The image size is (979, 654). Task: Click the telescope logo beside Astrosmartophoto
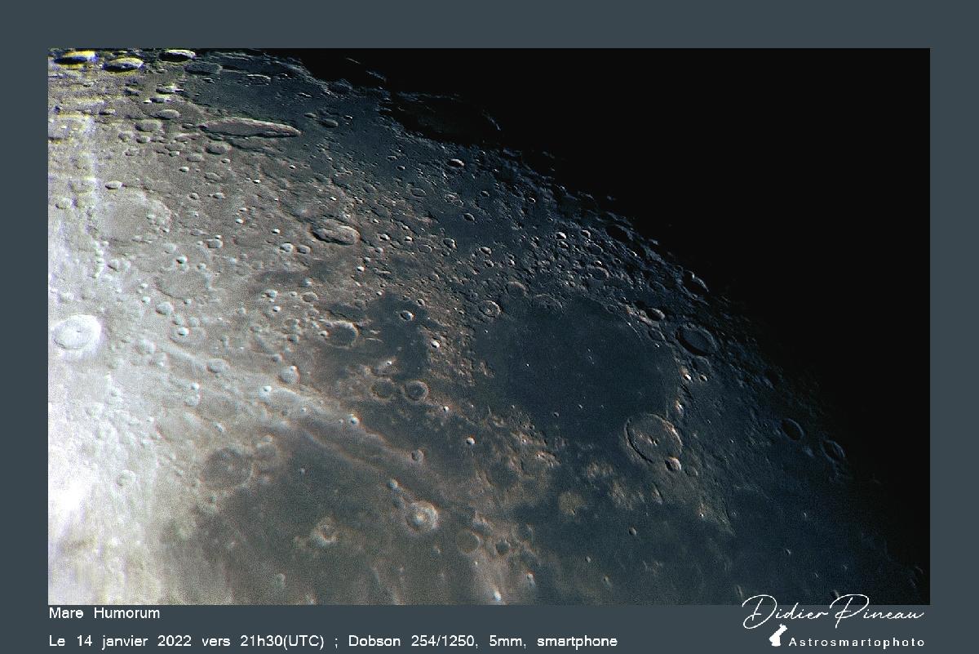click(778, 635)
